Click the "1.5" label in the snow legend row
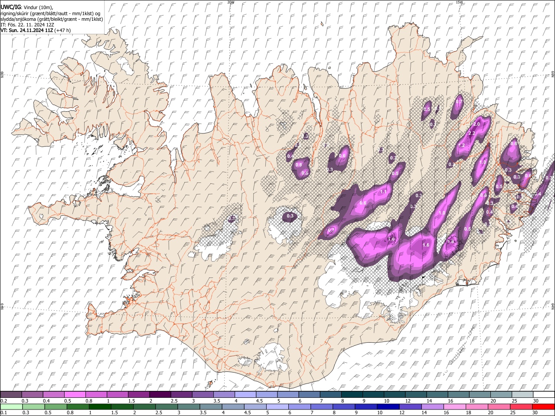The height and width of the screenshot is (416, 555). [131, 401]
